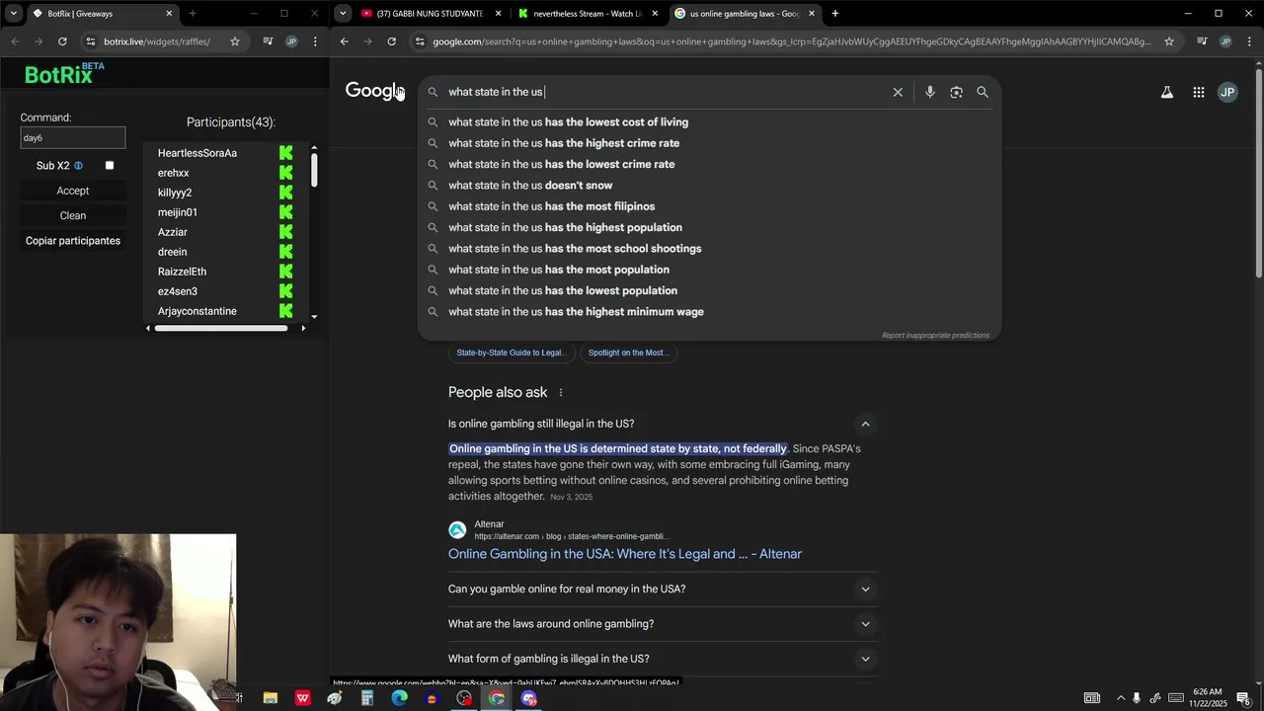Expand 'What are the laws around online gambling'

tap(865, 624)
